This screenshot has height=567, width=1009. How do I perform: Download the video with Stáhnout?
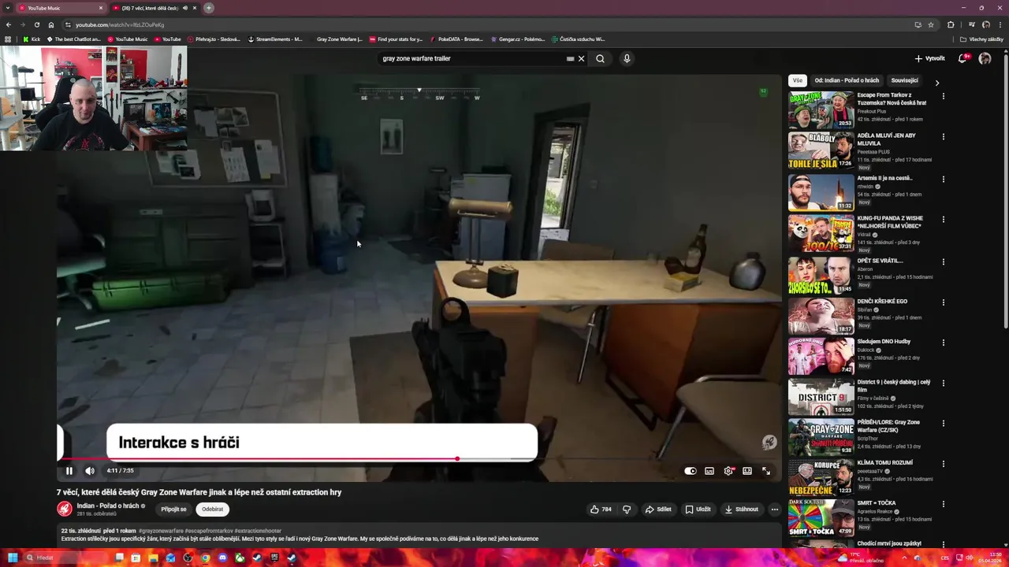741,510
